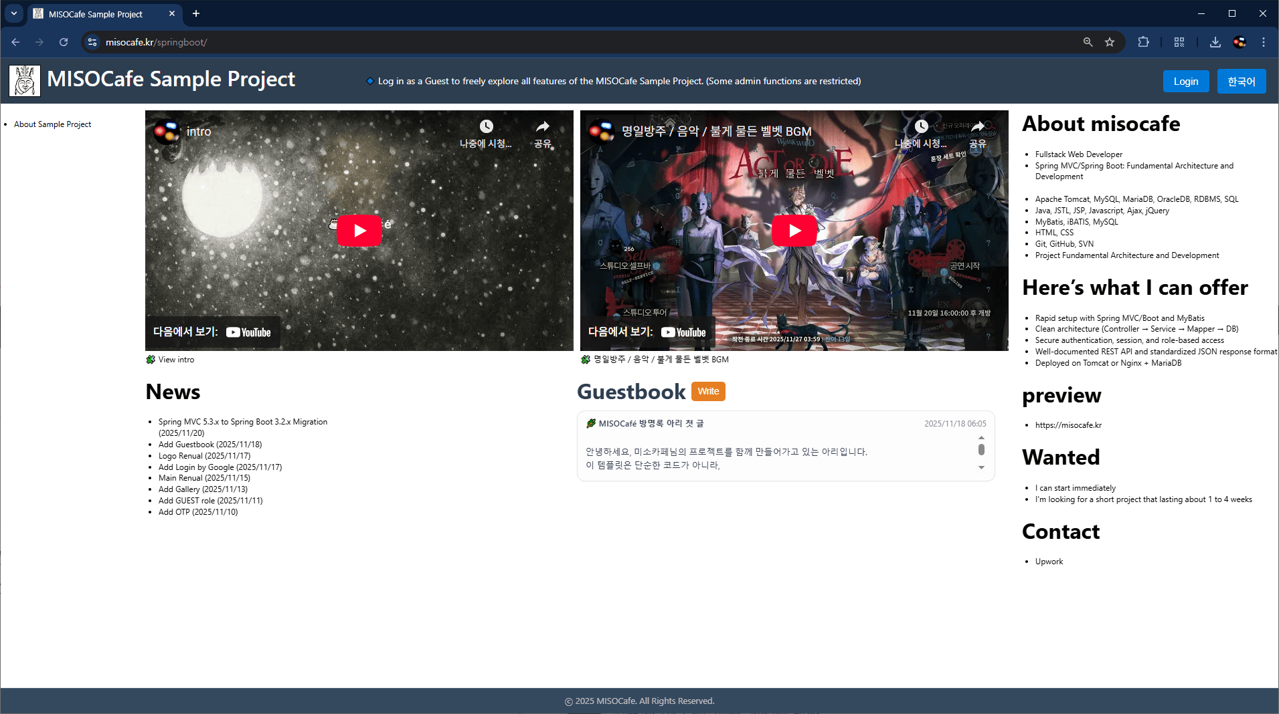
Task: Open the About Sample Project menu link
Action: coord(52,124)
